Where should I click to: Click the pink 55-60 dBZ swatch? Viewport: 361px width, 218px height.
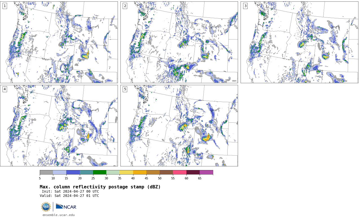click(x=180, y=172)
